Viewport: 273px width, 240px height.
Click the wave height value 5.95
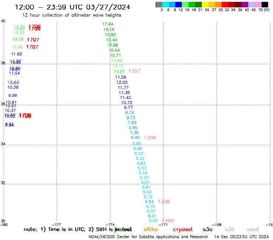click(153, 220)
